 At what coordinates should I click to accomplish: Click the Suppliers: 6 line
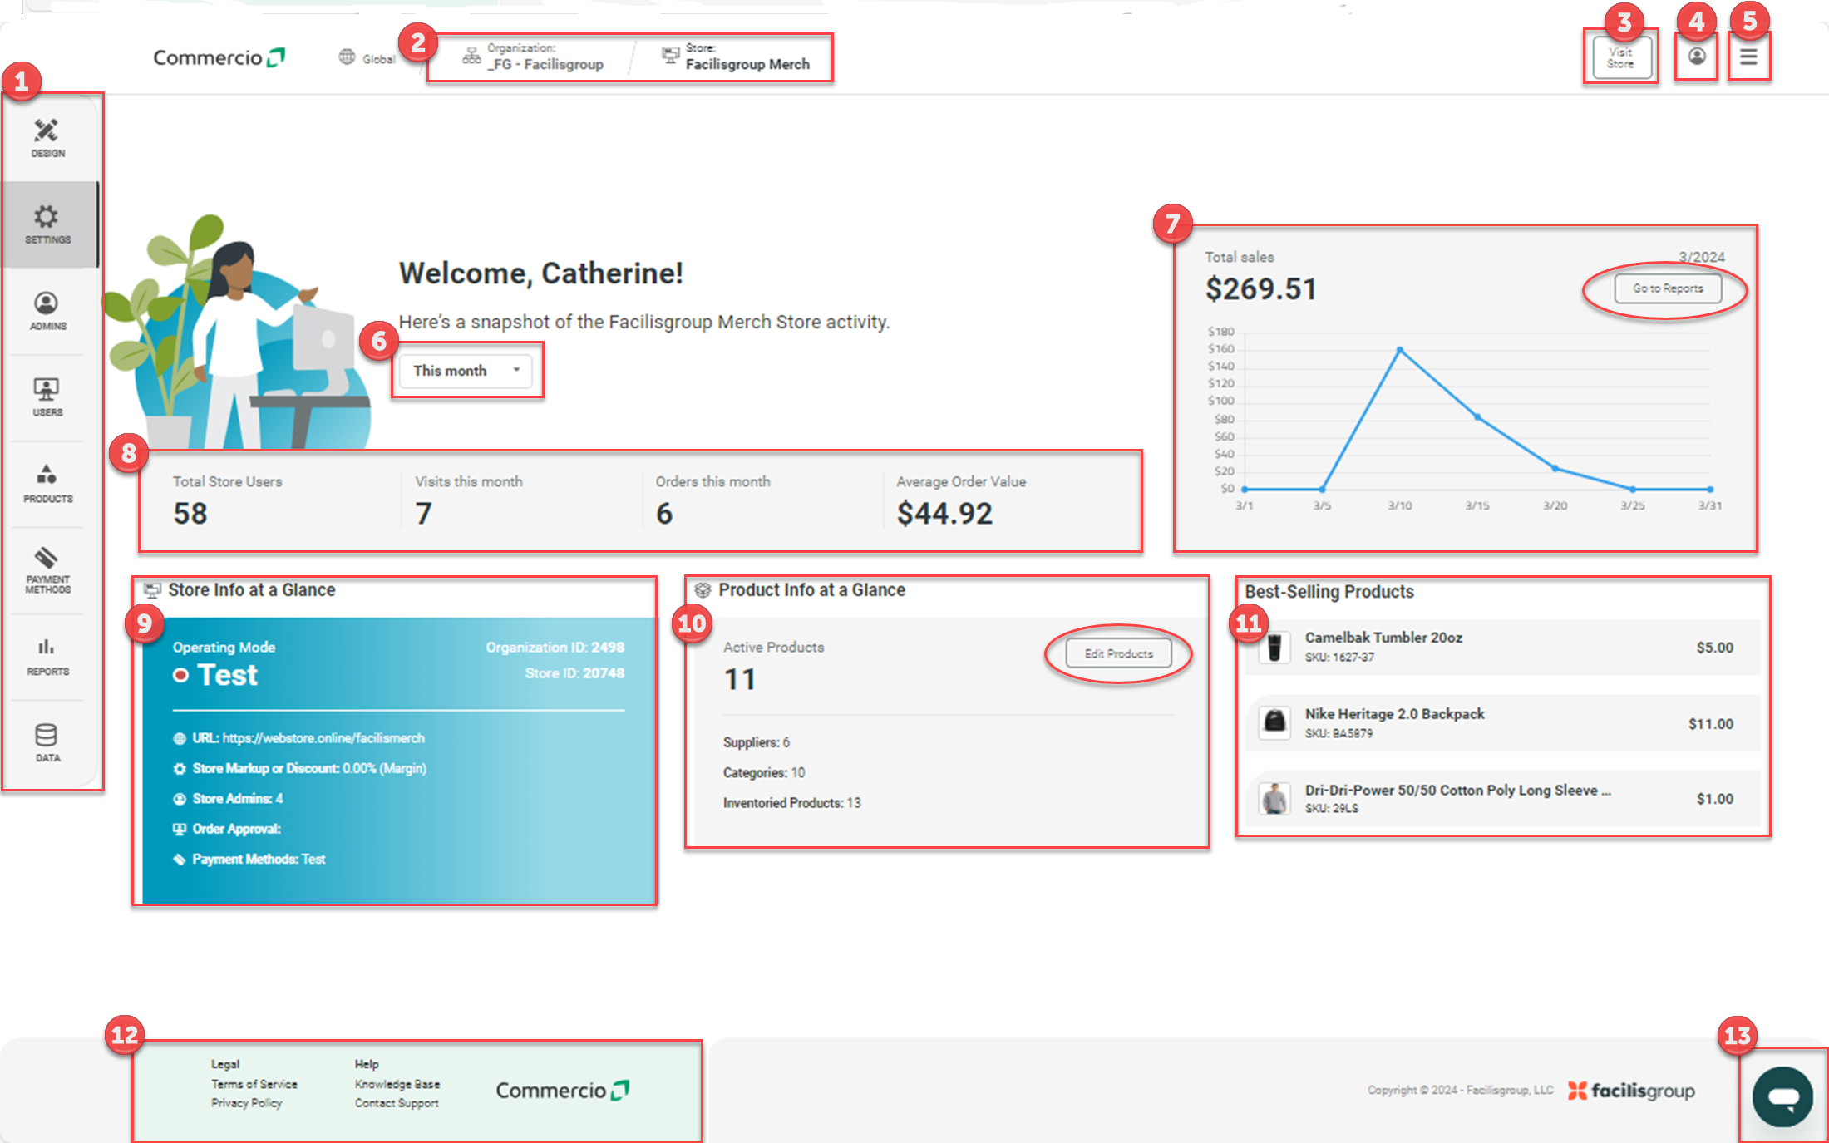(757, 742)
